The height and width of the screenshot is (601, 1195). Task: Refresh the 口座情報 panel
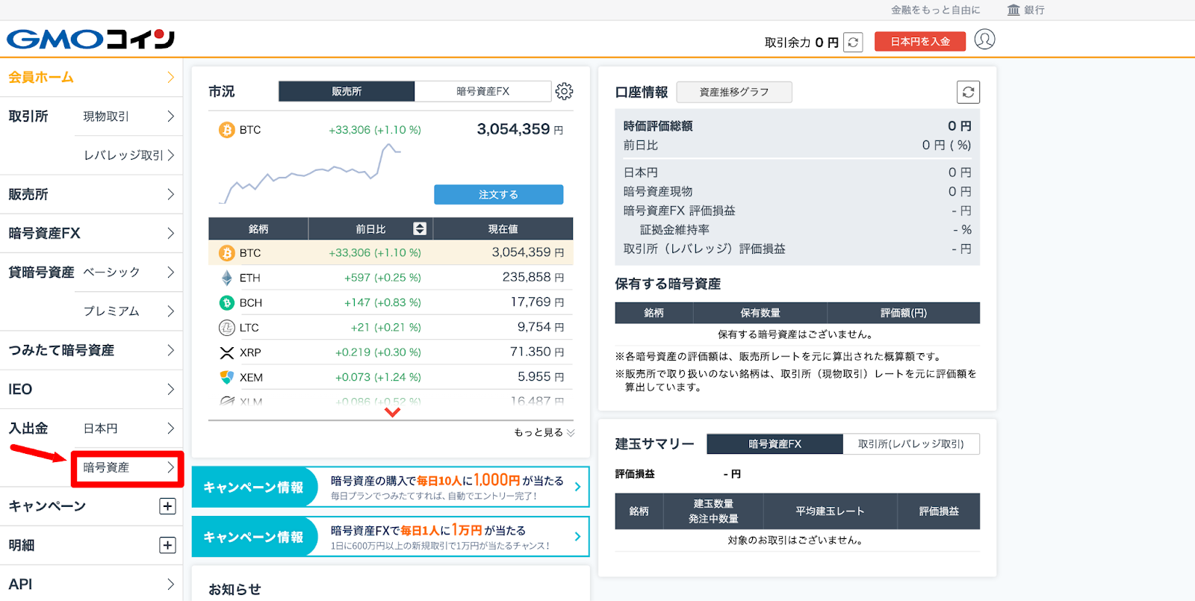click(x=968, y=92)
